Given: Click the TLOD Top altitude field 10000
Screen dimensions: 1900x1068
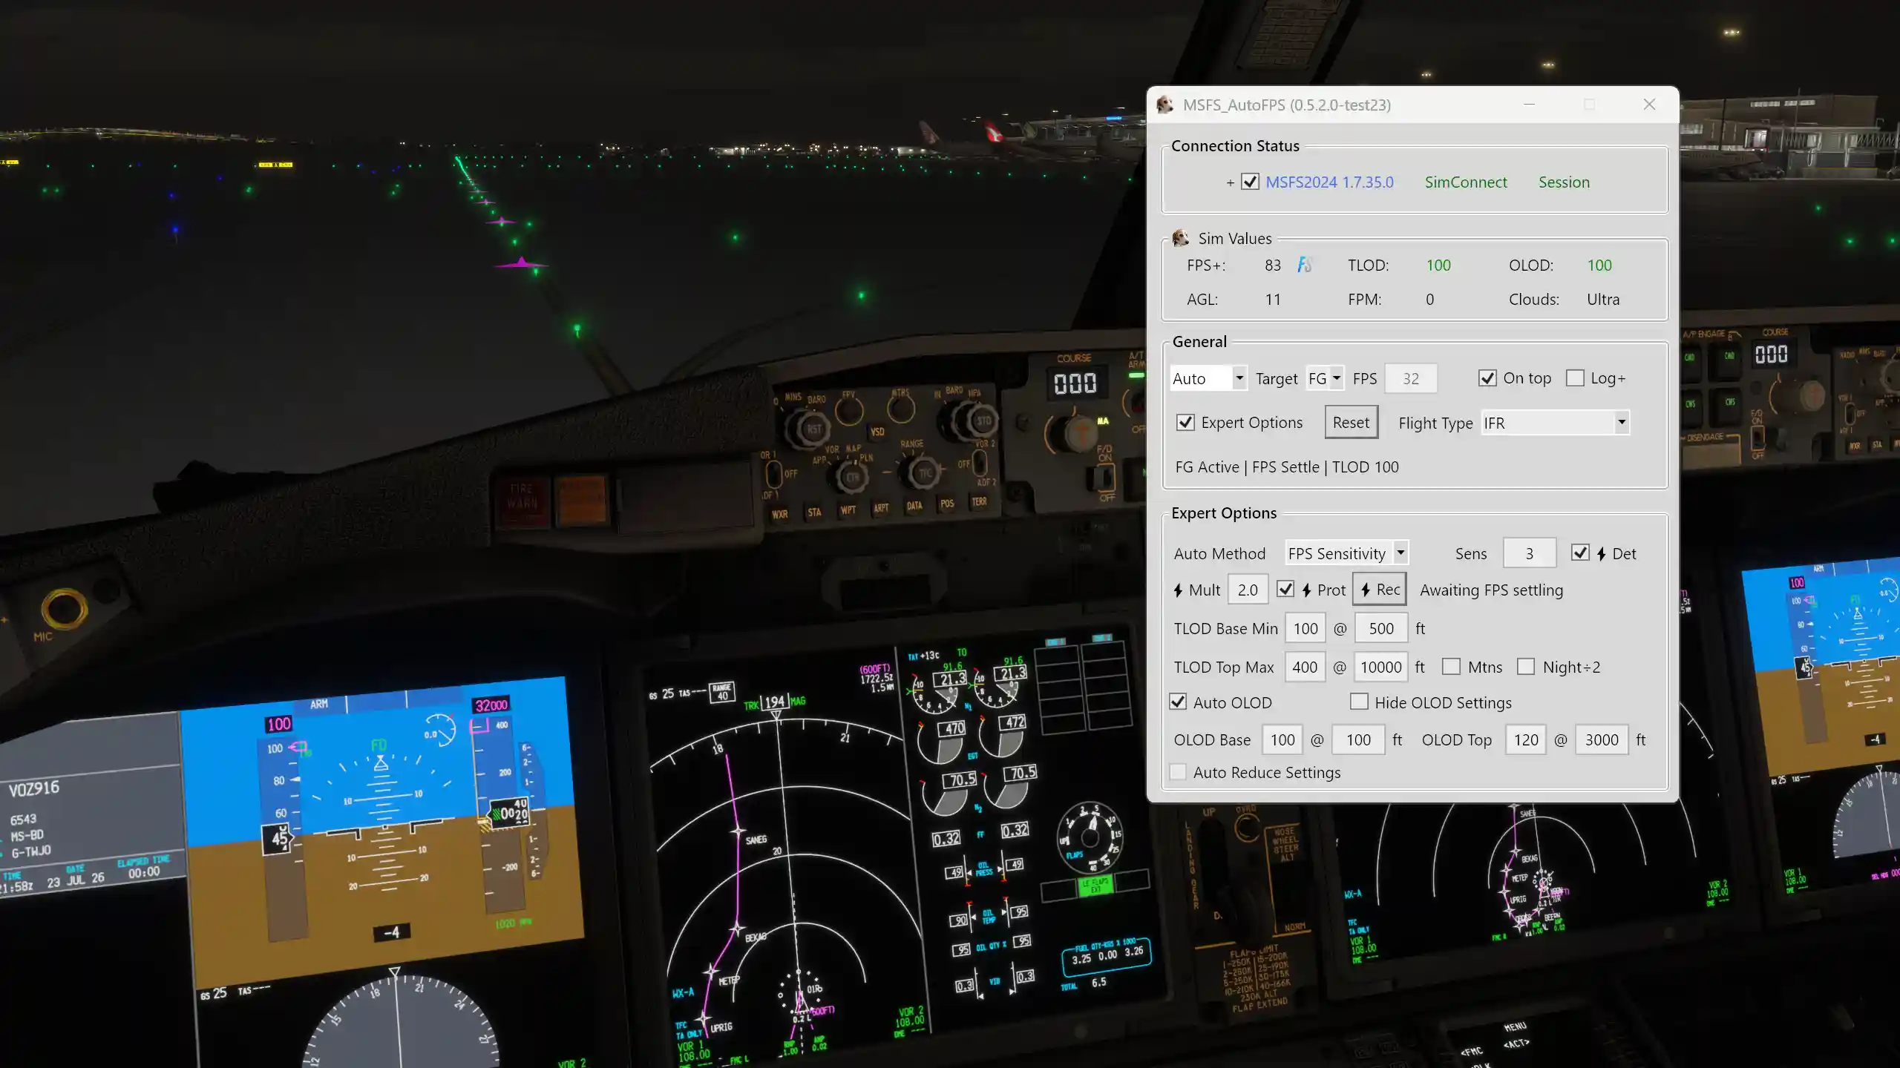Looking at the screenshot, I should 1380,667.
